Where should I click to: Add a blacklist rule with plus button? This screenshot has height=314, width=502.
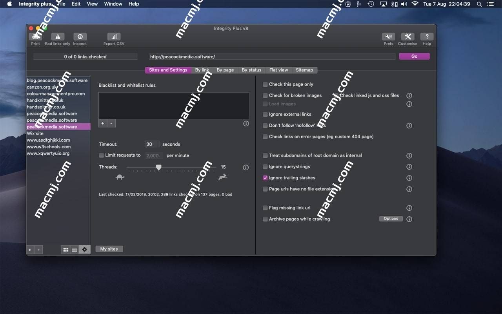[x=102, y=123]
